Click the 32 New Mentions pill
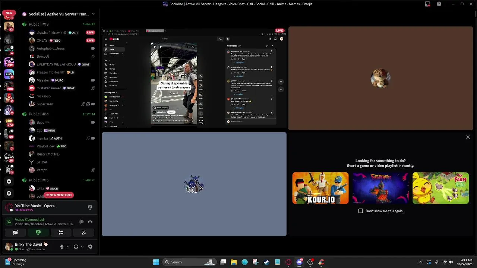 (59, 195)
